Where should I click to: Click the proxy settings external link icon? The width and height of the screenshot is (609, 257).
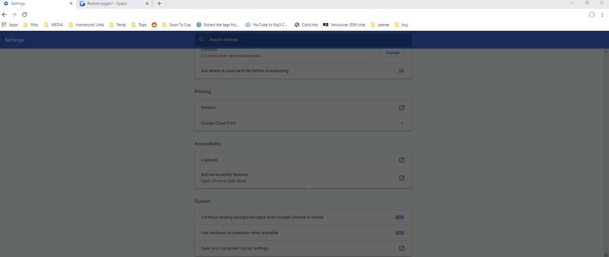click(402, 248)
